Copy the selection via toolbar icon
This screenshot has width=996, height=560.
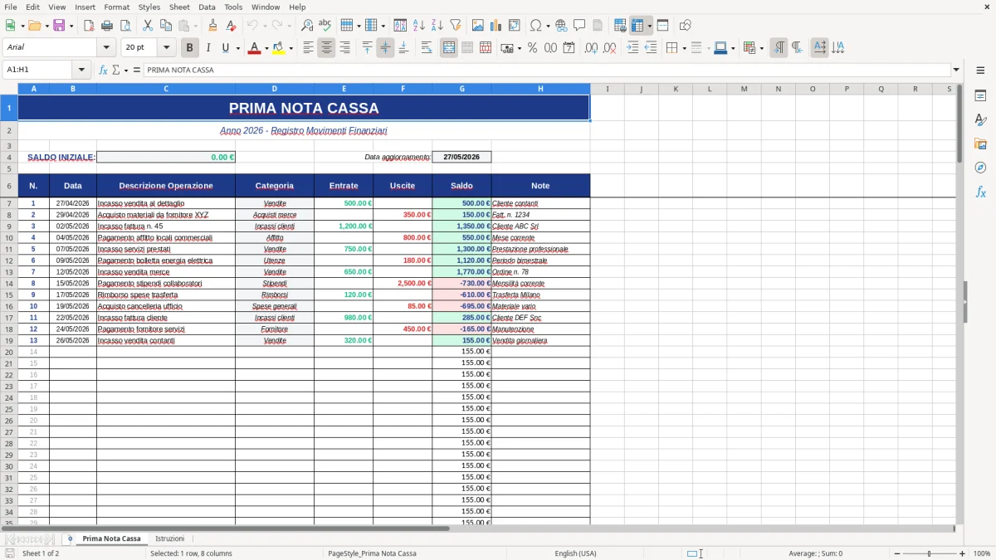166,26
